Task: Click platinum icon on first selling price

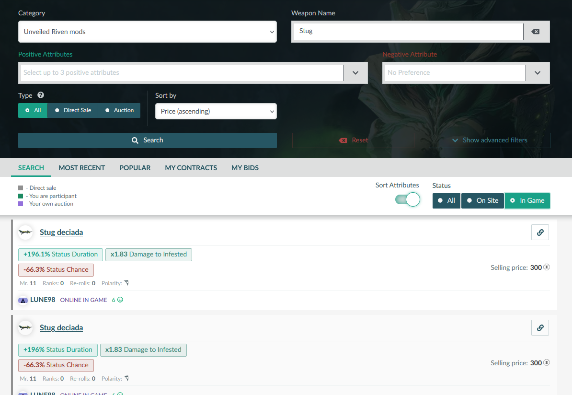Action: pos(547,267)
